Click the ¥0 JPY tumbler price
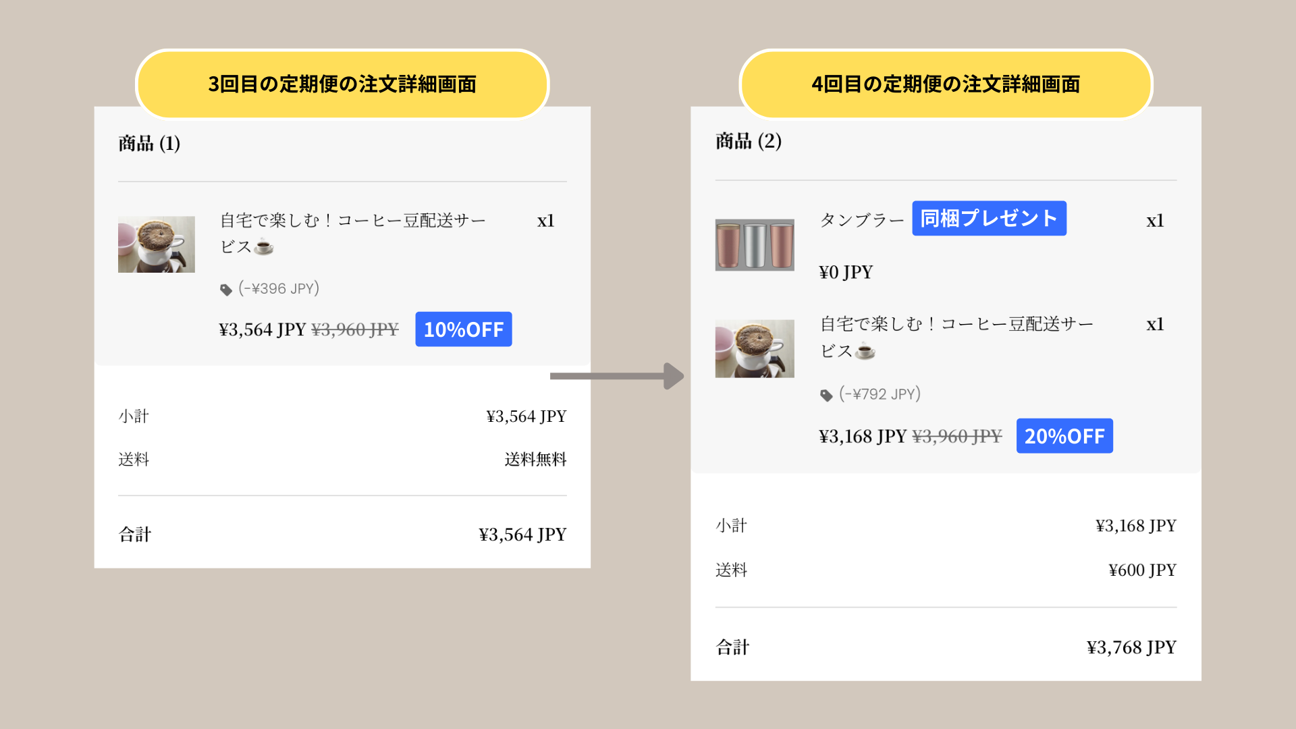This screenshot has width=1296, height=729. point(846,272)
